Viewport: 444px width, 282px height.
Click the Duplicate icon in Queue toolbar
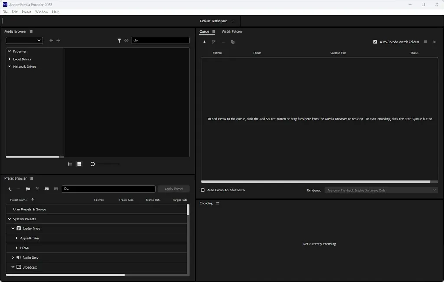pyautogui.click(x=232, y=42)
